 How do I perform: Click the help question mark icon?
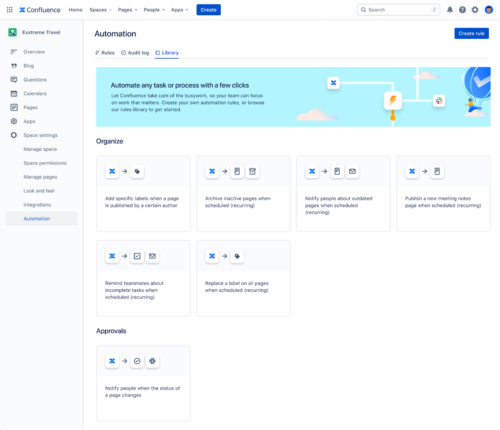[x=462, y=9]
